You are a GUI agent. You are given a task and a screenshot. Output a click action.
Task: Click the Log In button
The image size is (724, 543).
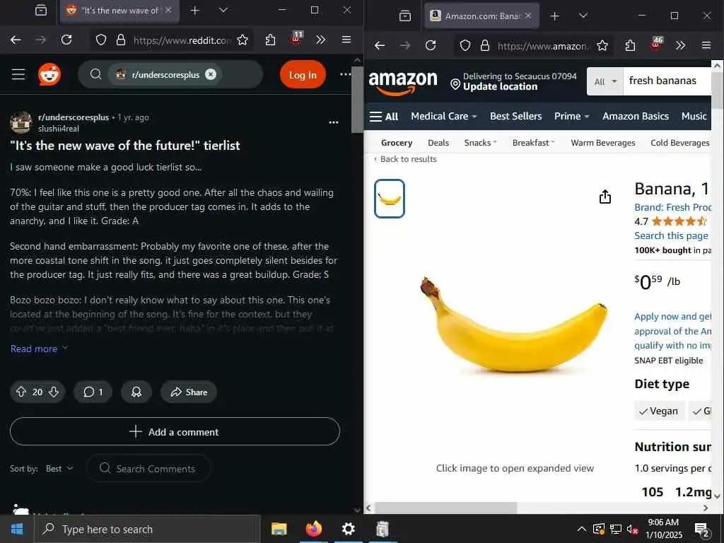(303, 75)
